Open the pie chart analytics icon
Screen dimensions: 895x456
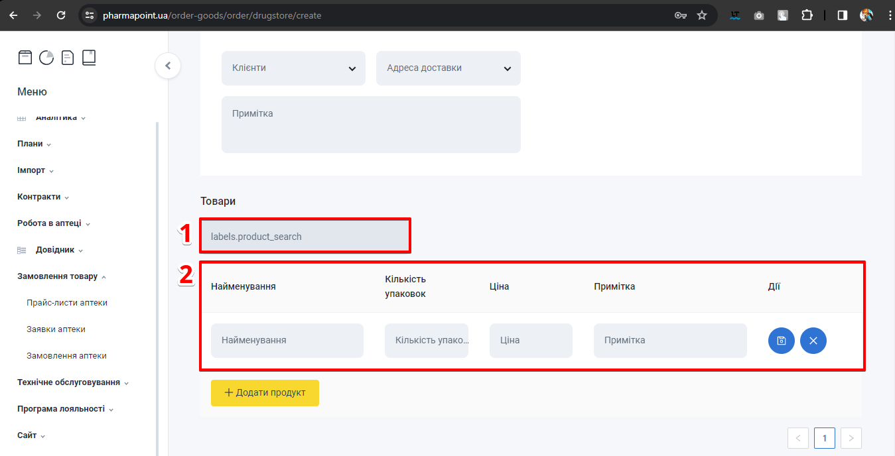pyautogui.click(x=46, y=58)
